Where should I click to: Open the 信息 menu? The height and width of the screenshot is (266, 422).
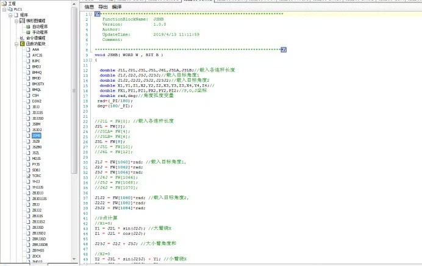[89, 7]
